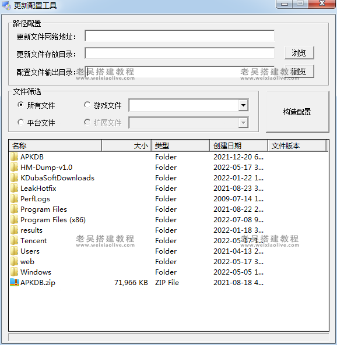Screen dimensions: 337x345
Task: Sort the list by the 文件版本 column header
Action: pos(297,145)
